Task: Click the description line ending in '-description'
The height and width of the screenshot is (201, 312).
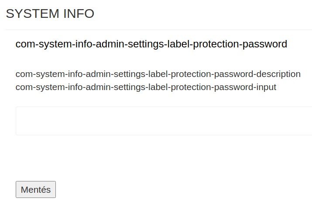Action: [x=158, y=74]
